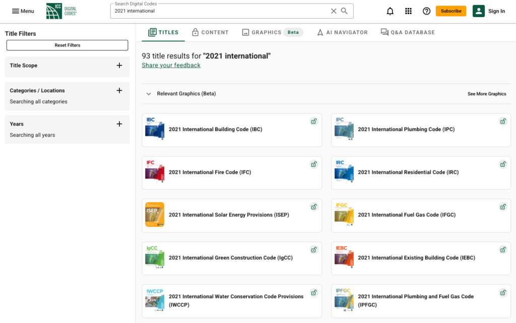Image resolution: width=516 pixels, height=323 pixels.
Task: Open the help question mark
Action: point(426,11)
